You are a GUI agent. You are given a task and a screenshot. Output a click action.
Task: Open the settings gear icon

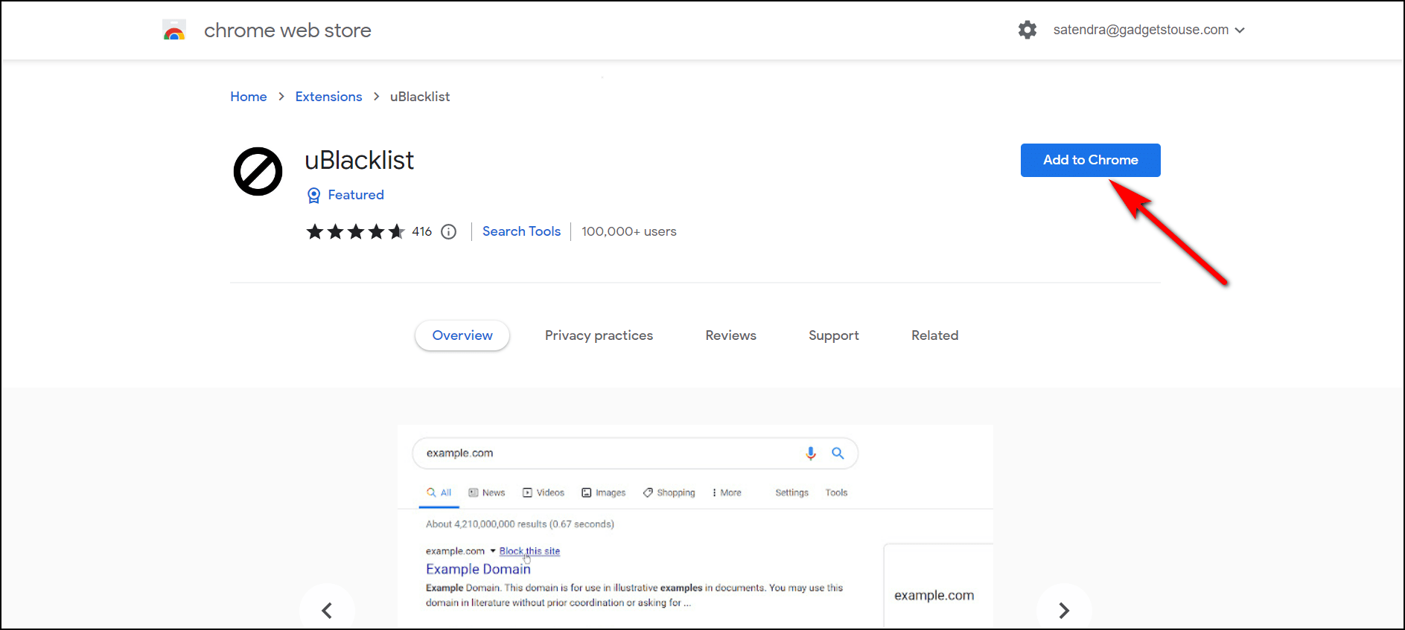point(1028,30)
